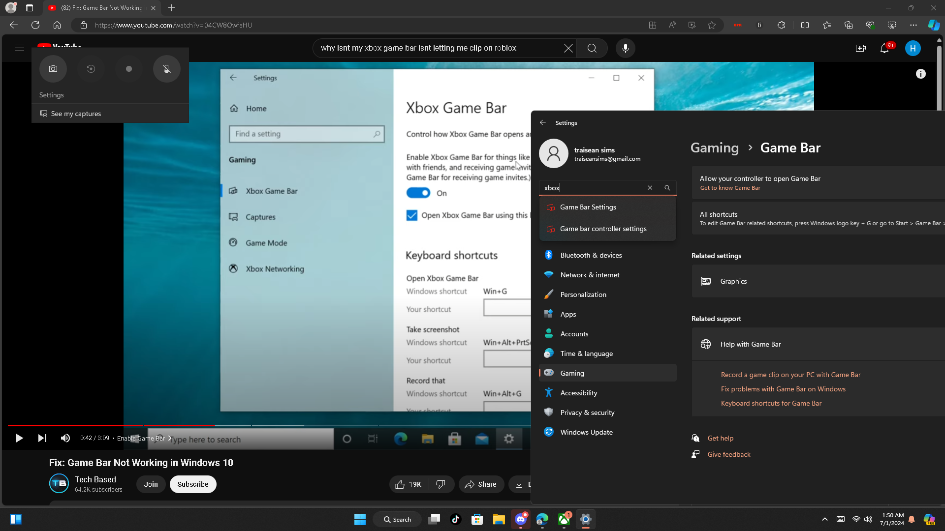Open Discord from the taskbar
Viewport: 945px width, 531px height.
point(521,519)
